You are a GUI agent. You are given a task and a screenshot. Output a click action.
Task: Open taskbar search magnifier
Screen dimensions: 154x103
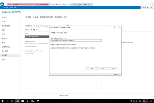coord(7,101)
